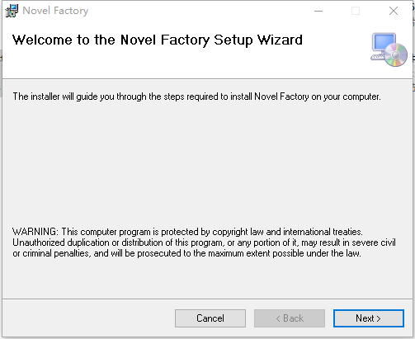
Task: Click the criminal penalties warning line
Action: pyautogui.click(x=186, y=253)
